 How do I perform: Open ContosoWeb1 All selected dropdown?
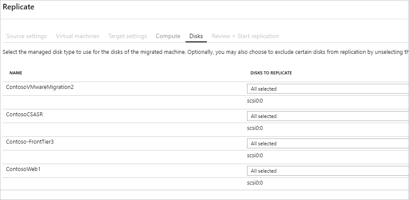(328, 171)
